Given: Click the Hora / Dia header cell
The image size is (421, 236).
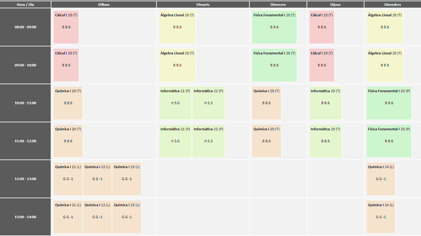Looking at the screenshot, I should tap(25, 5).
